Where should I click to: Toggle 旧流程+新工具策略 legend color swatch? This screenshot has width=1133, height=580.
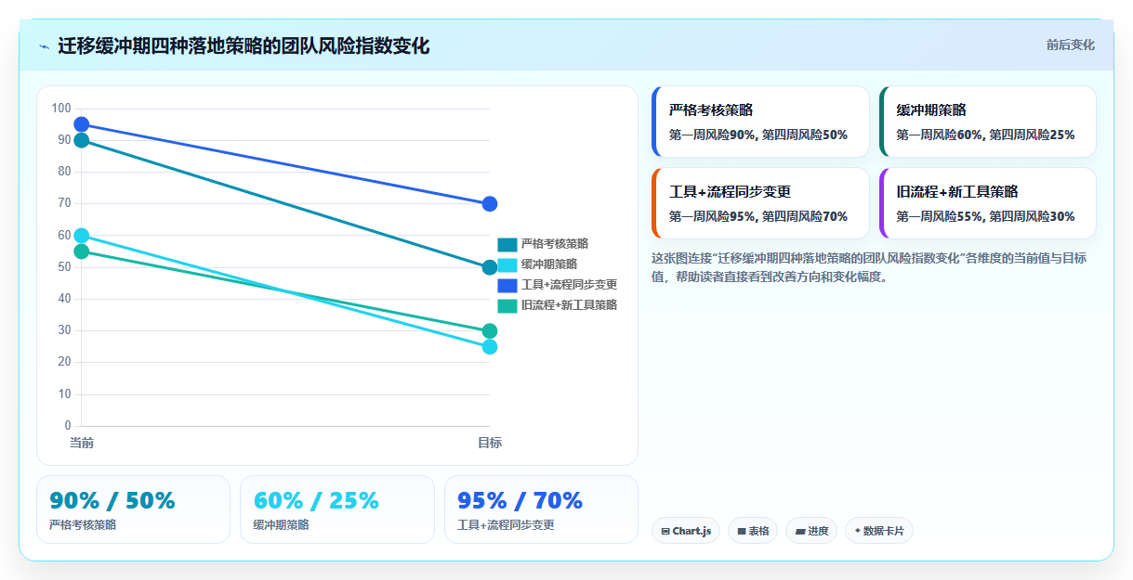coord(507,305)
